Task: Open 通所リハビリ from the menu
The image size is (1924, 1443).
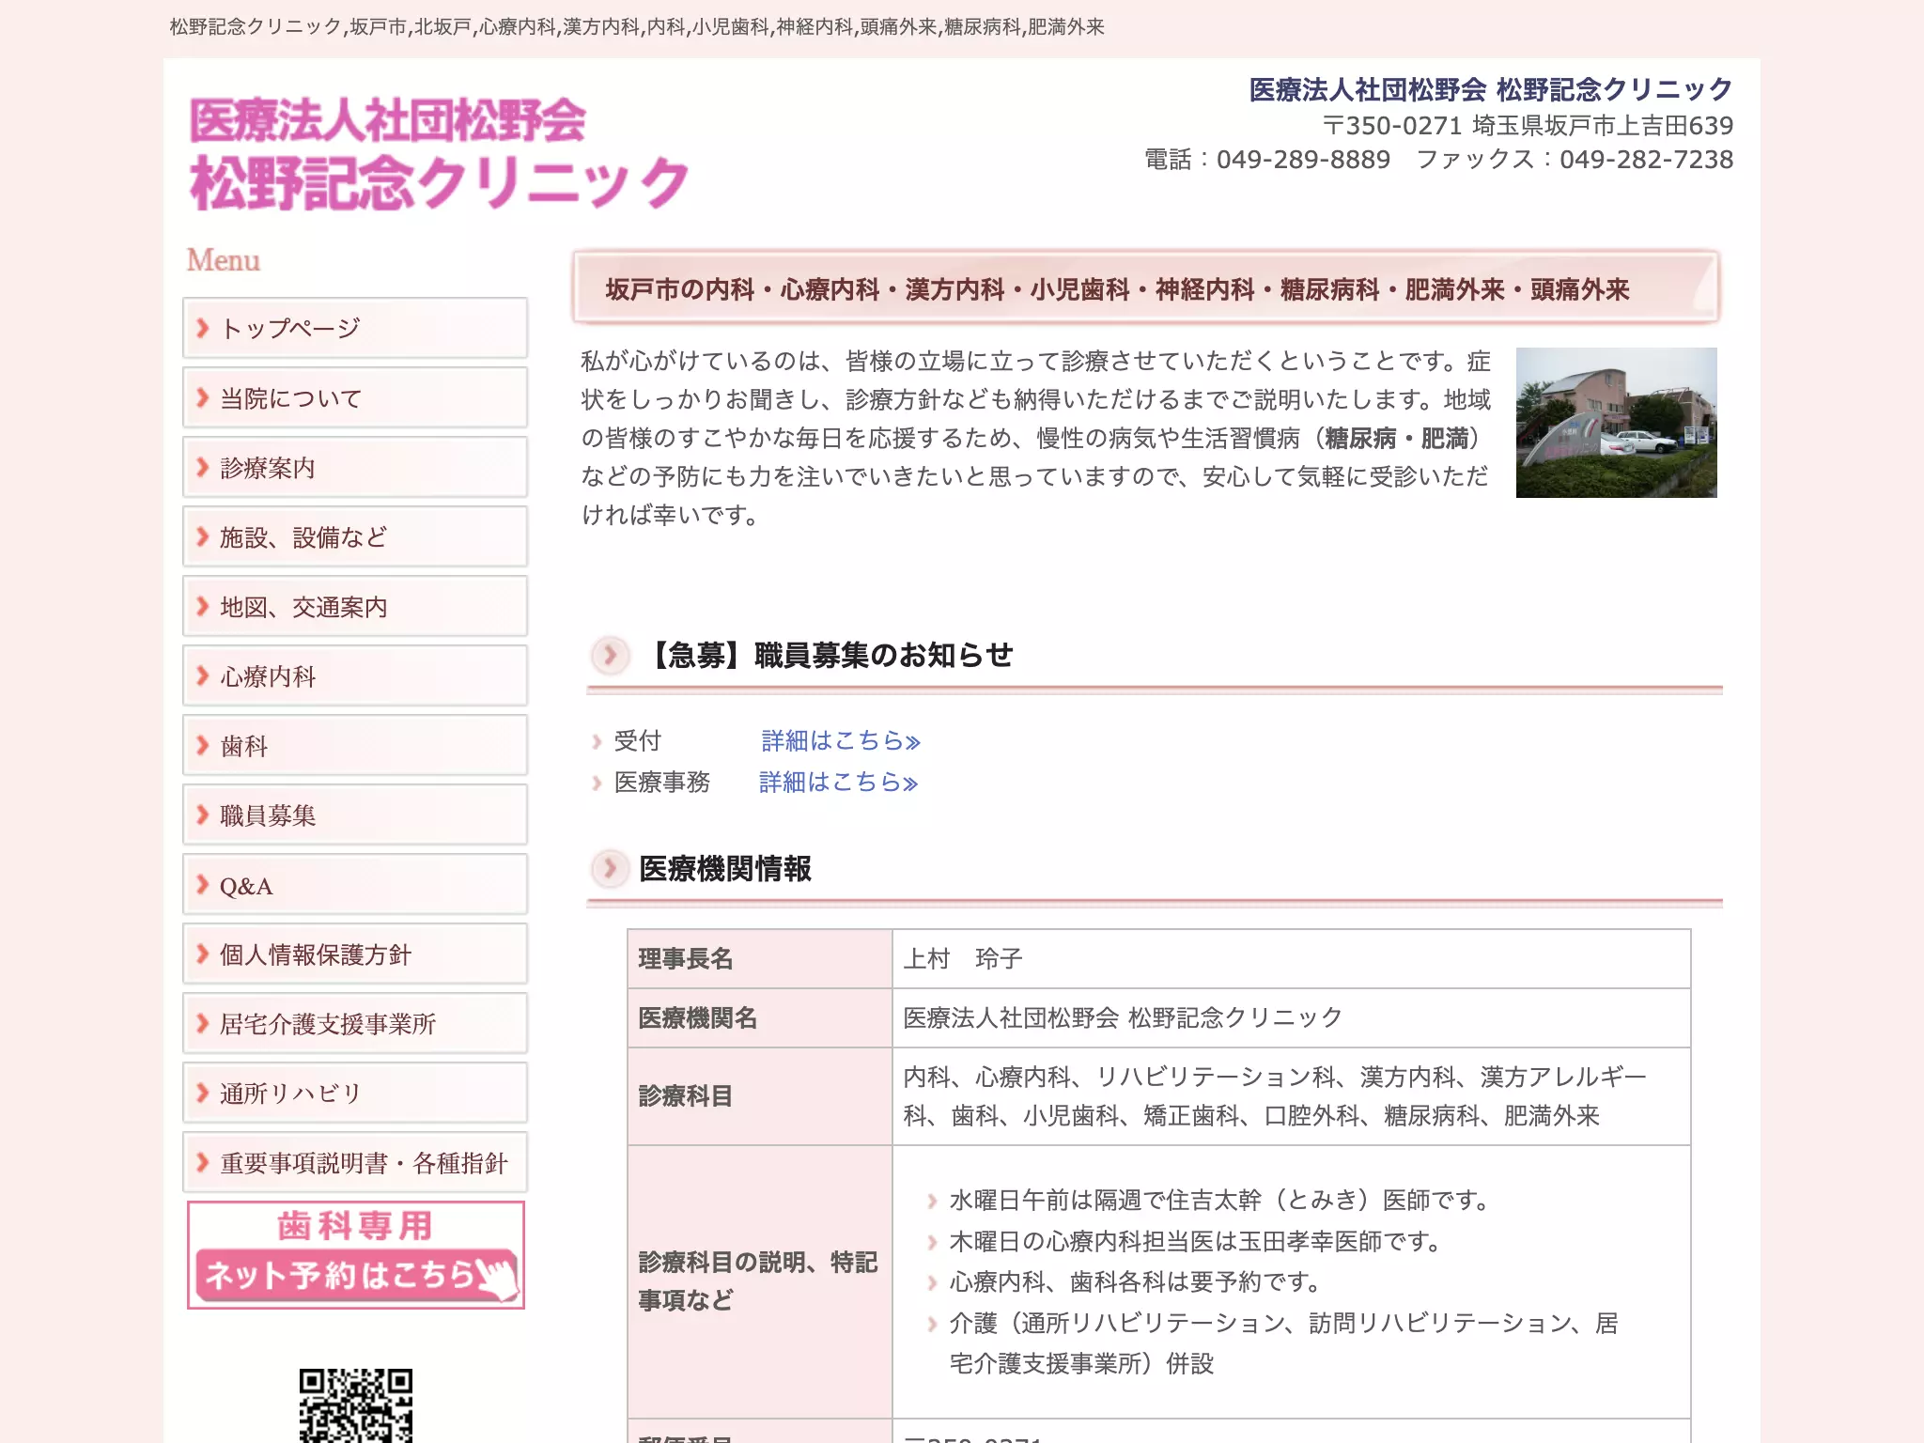Action: click(x=355, y=1093)
